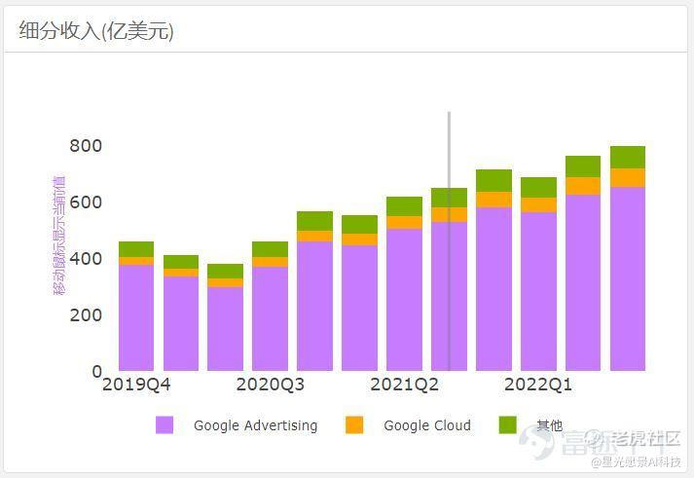Click the rightmost bar's orange segment
The image size is (694, 478).
[x=628, y=178]
